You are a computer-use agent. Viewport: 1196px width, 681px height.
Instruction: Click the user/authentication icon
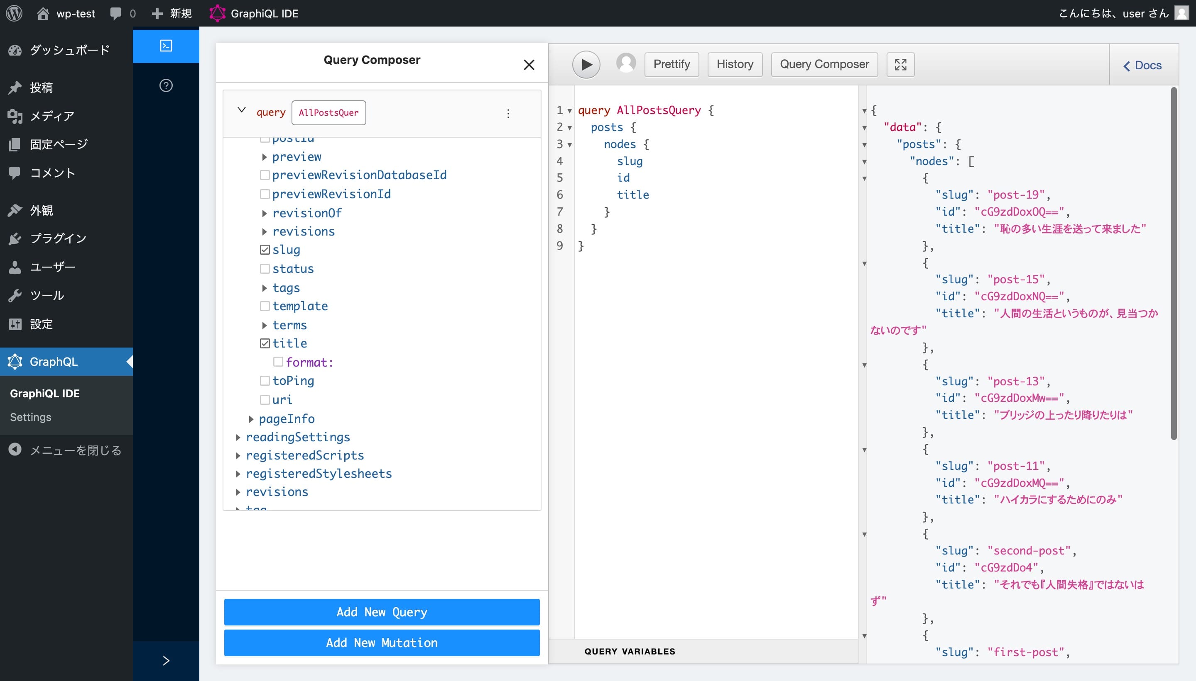coord(626,64)
